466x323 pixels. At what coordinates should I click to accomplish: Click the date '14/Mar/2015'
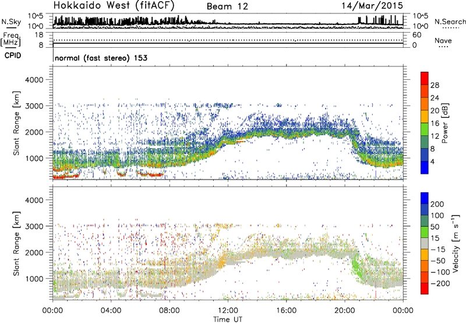point(372,6)
